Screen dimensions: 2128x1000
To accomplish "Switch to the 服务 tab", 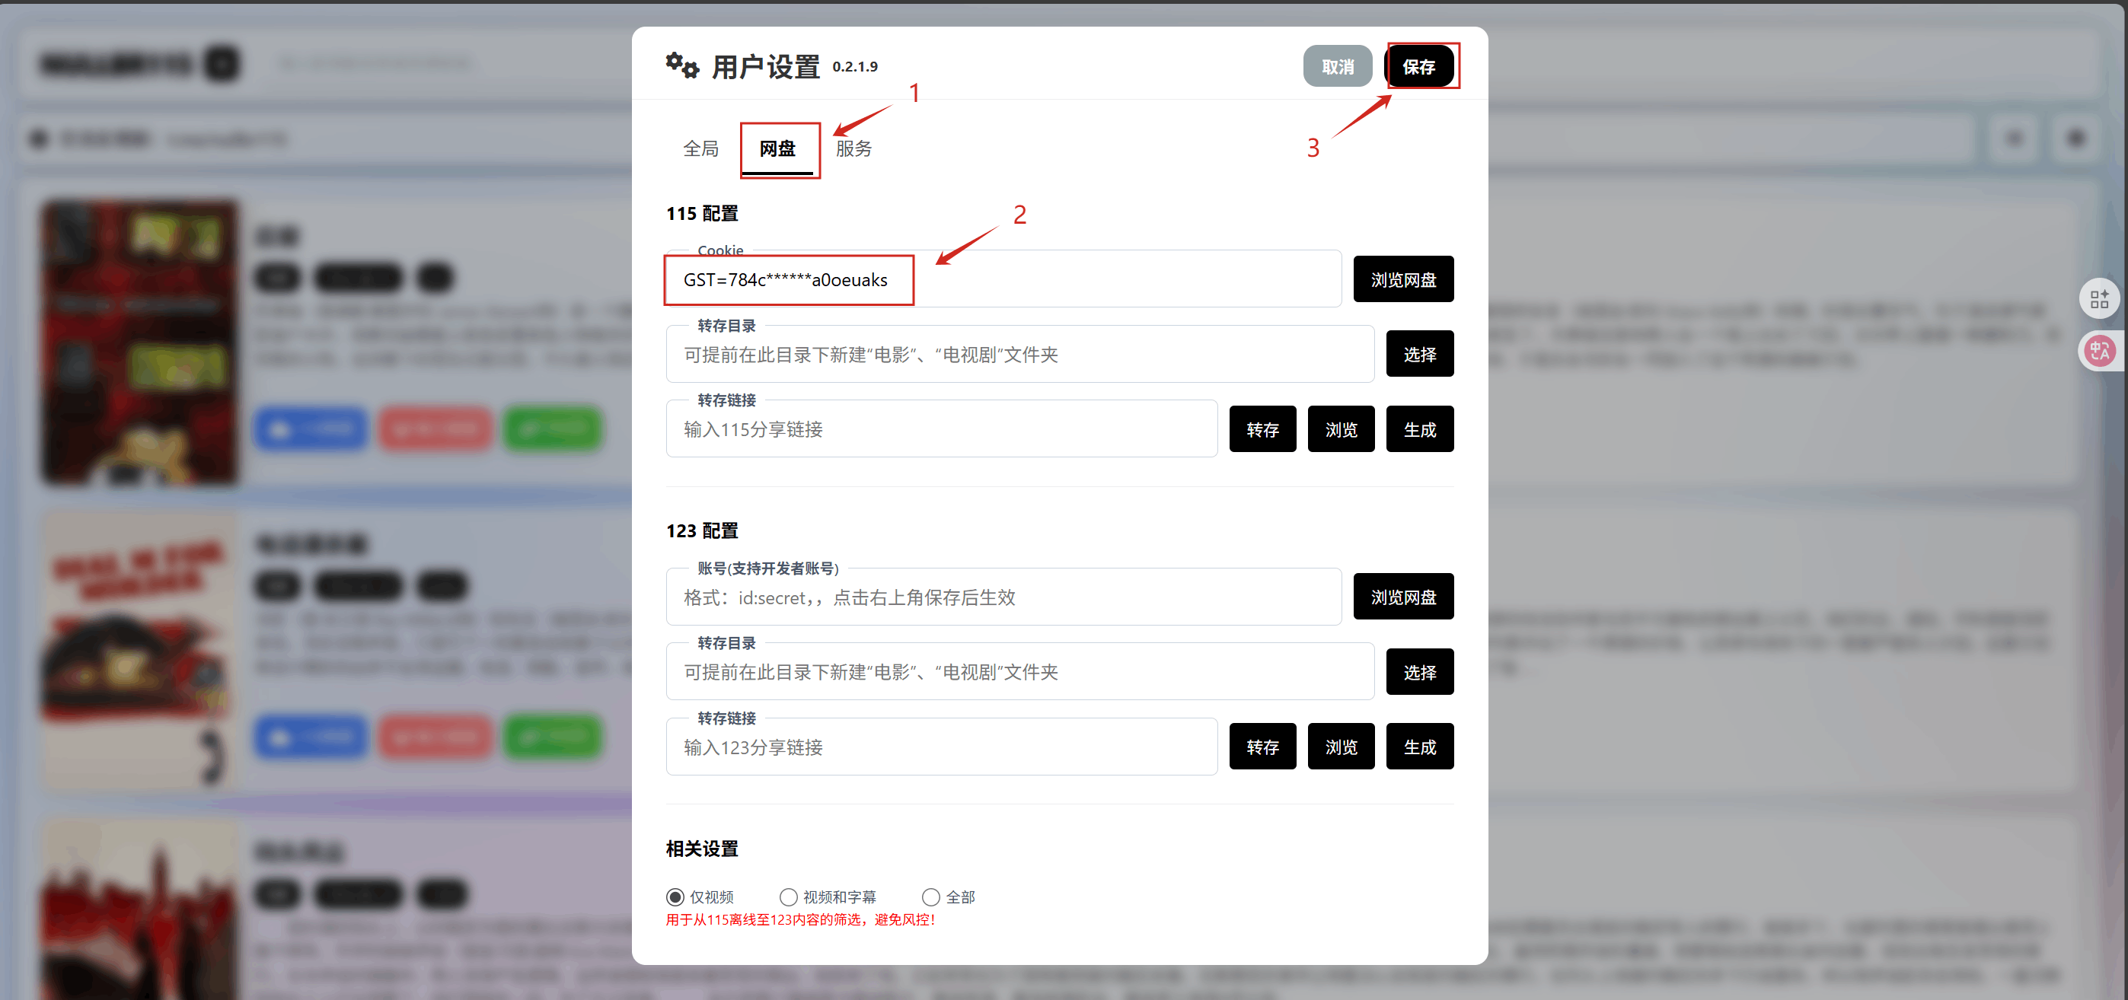I will pyautogui.click(x=853, y=148).
